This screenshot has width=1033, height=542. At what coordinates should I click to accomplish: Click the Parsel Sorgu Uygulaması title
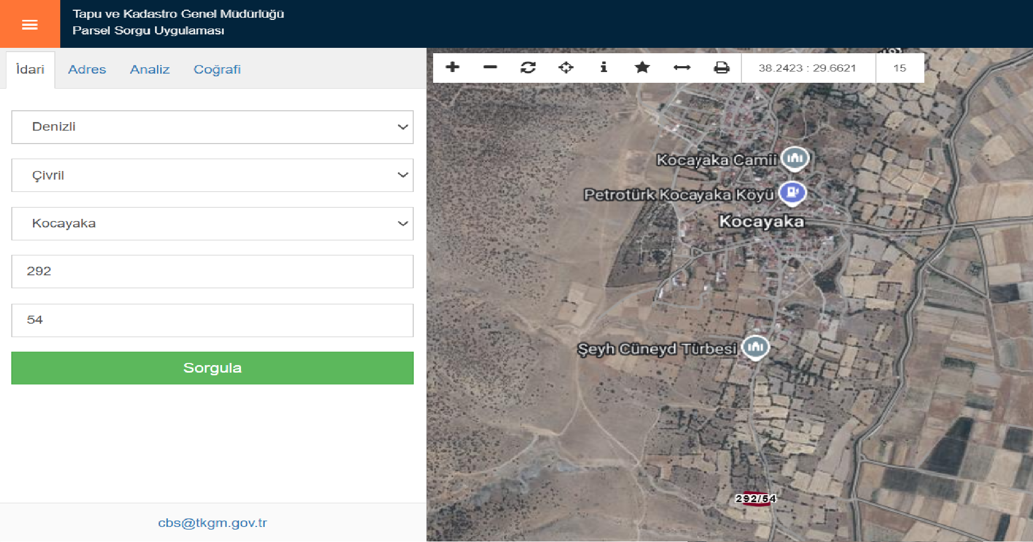coord(148,30)
